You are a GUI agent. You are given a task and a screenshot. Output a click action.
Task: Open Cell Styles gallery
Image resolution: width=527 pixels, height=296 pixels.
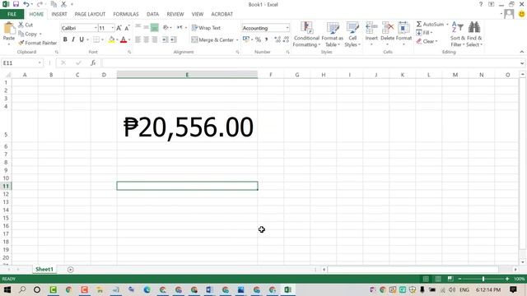click(352, 35)
